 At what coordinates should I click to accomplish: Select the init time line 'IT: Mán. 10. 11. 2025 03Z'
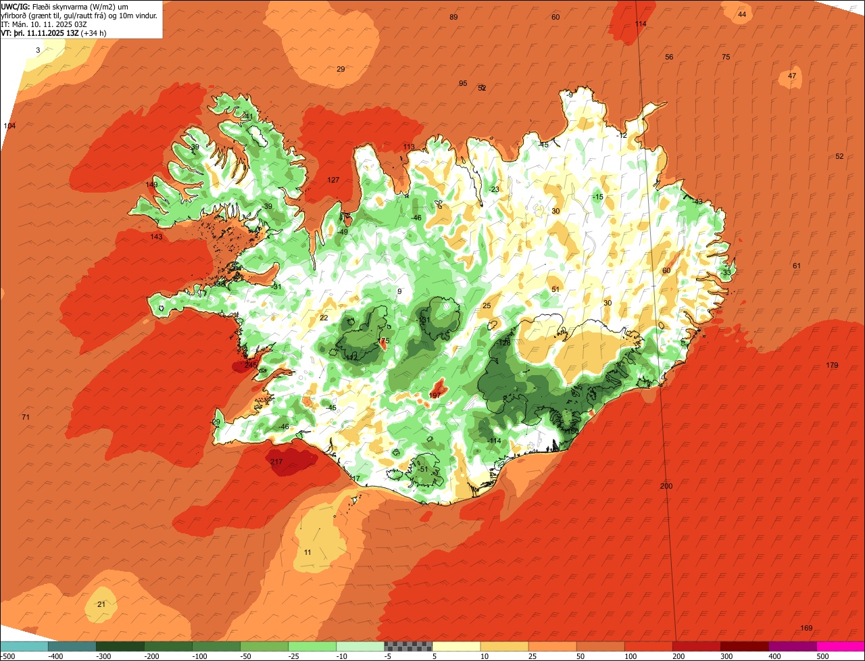click(43, 24)
